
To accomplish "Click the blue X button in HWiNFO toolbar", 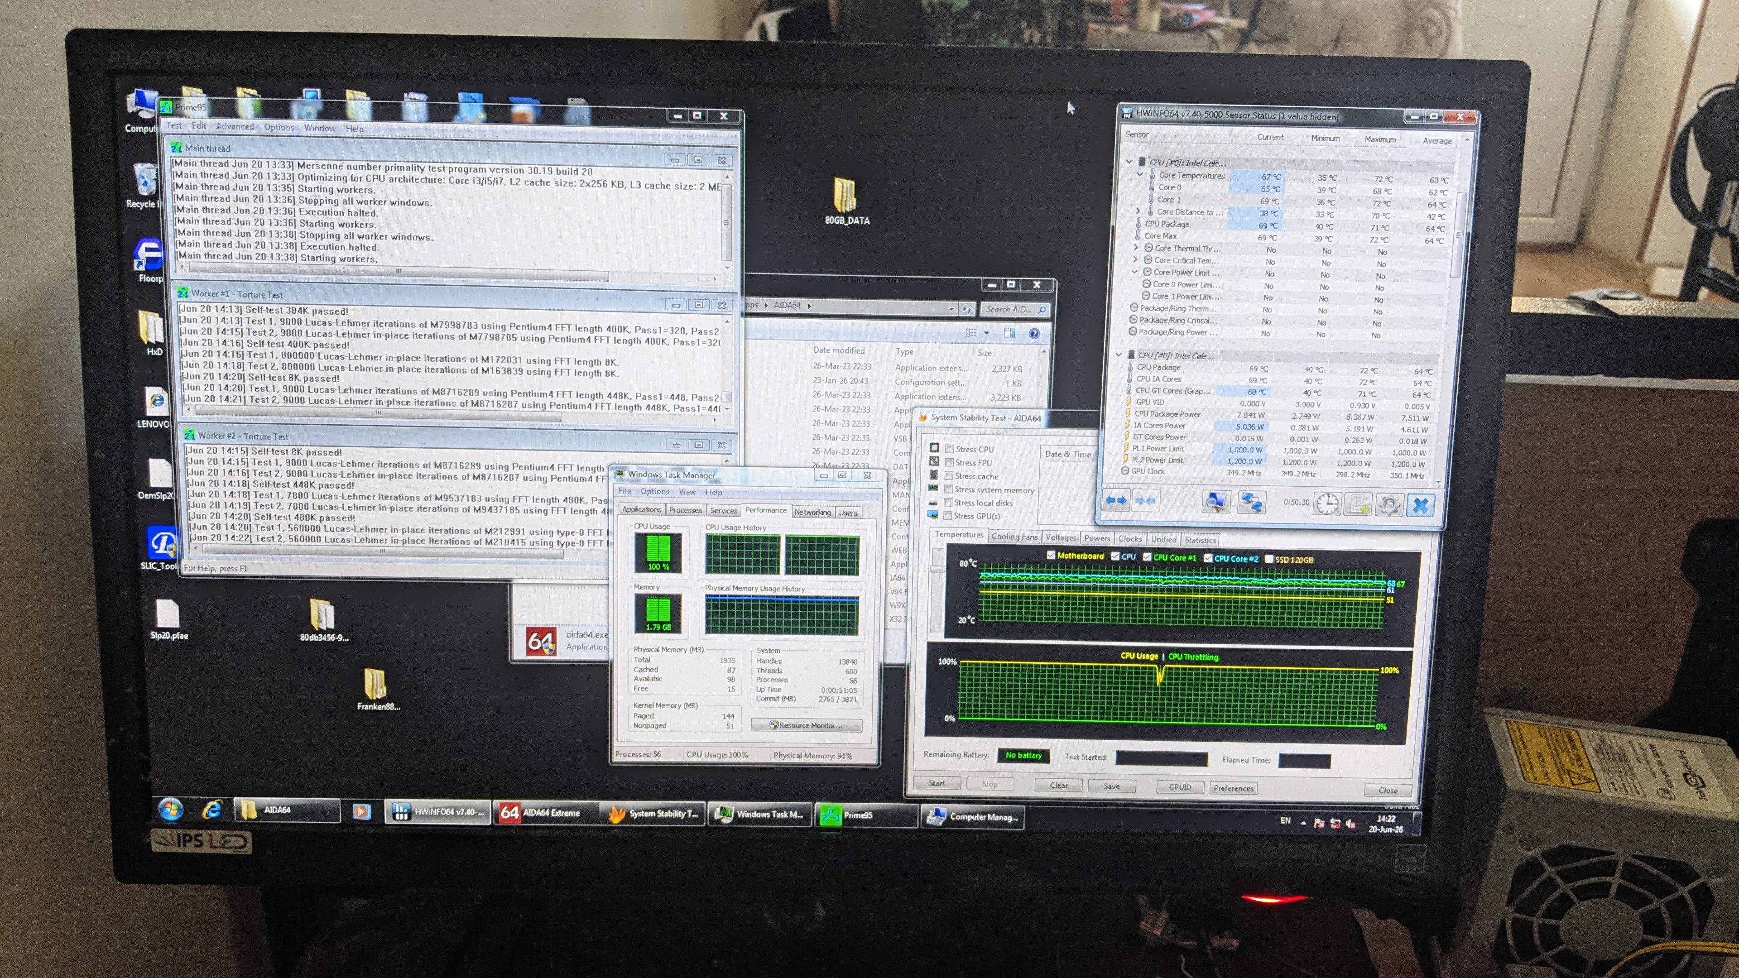I will tap(1420, 506).
